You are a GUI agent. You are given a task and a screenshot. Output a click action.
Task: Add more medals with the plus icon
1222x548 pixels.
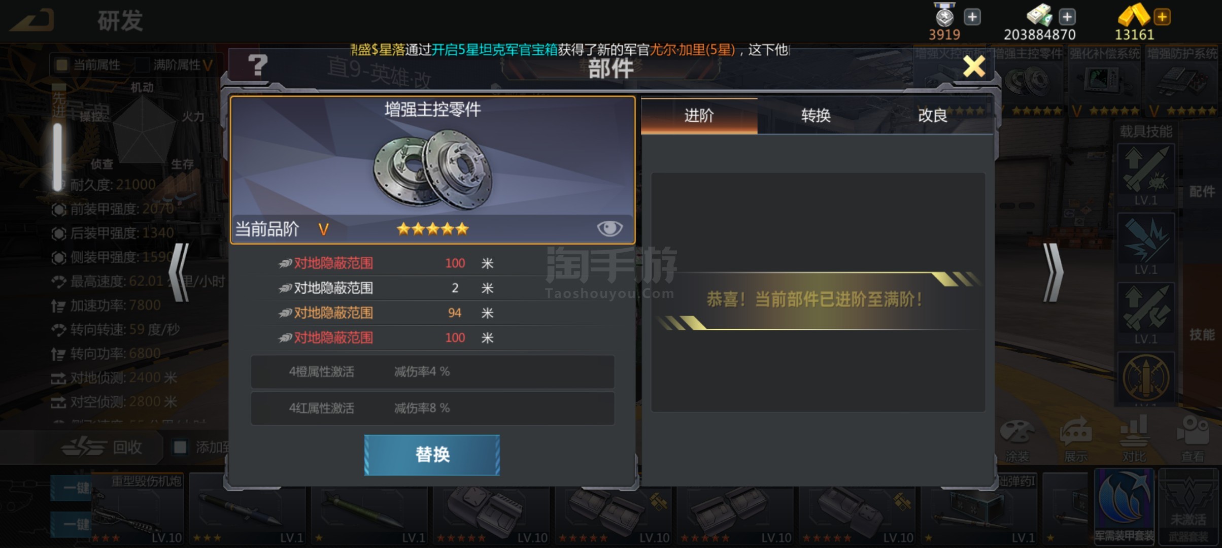972,17
